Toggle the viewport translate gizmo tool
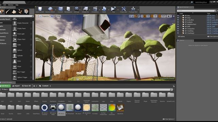 pyautogui.click(x=130, y=16)
